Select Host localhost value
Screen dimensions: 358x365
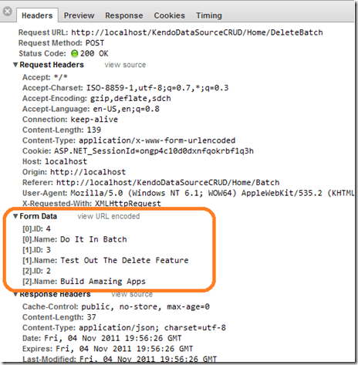66,161
